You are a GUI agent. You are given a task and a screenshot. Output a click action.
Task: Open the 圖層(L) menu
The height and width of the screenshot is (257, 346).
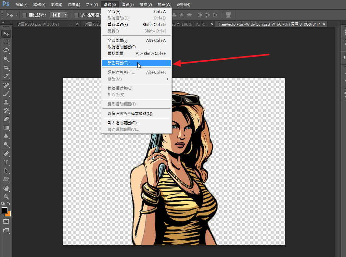click(74, 5)
